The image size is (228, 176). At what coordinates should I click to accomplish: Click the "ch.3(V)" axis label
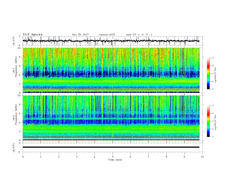point(14,148)
